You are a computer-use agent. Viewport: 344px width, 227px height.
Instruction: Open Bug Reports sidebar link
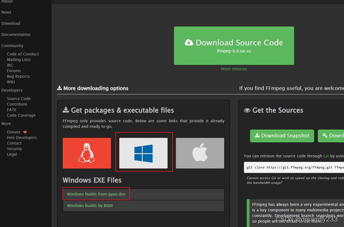[18, 76]
